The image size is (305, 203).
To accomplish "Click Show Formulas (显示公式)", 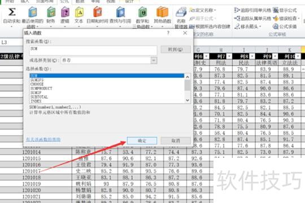I will pos(285,10).
